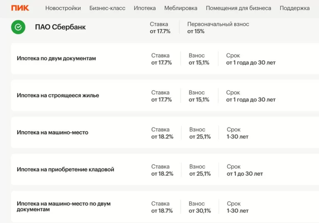Click rate от 17.7% in строящееся жилье row

161,100
